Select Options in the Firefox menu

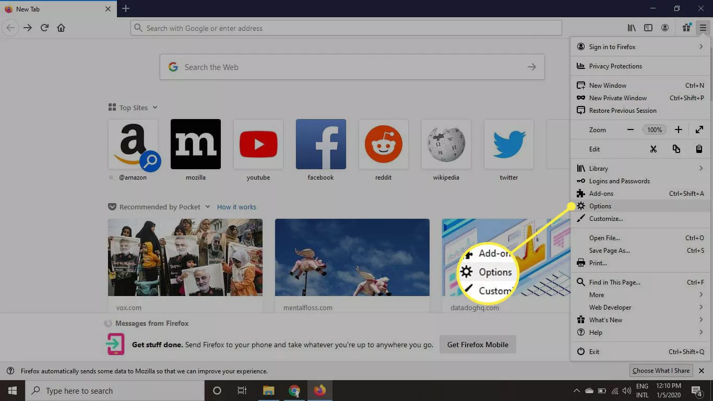click(601, 206)
